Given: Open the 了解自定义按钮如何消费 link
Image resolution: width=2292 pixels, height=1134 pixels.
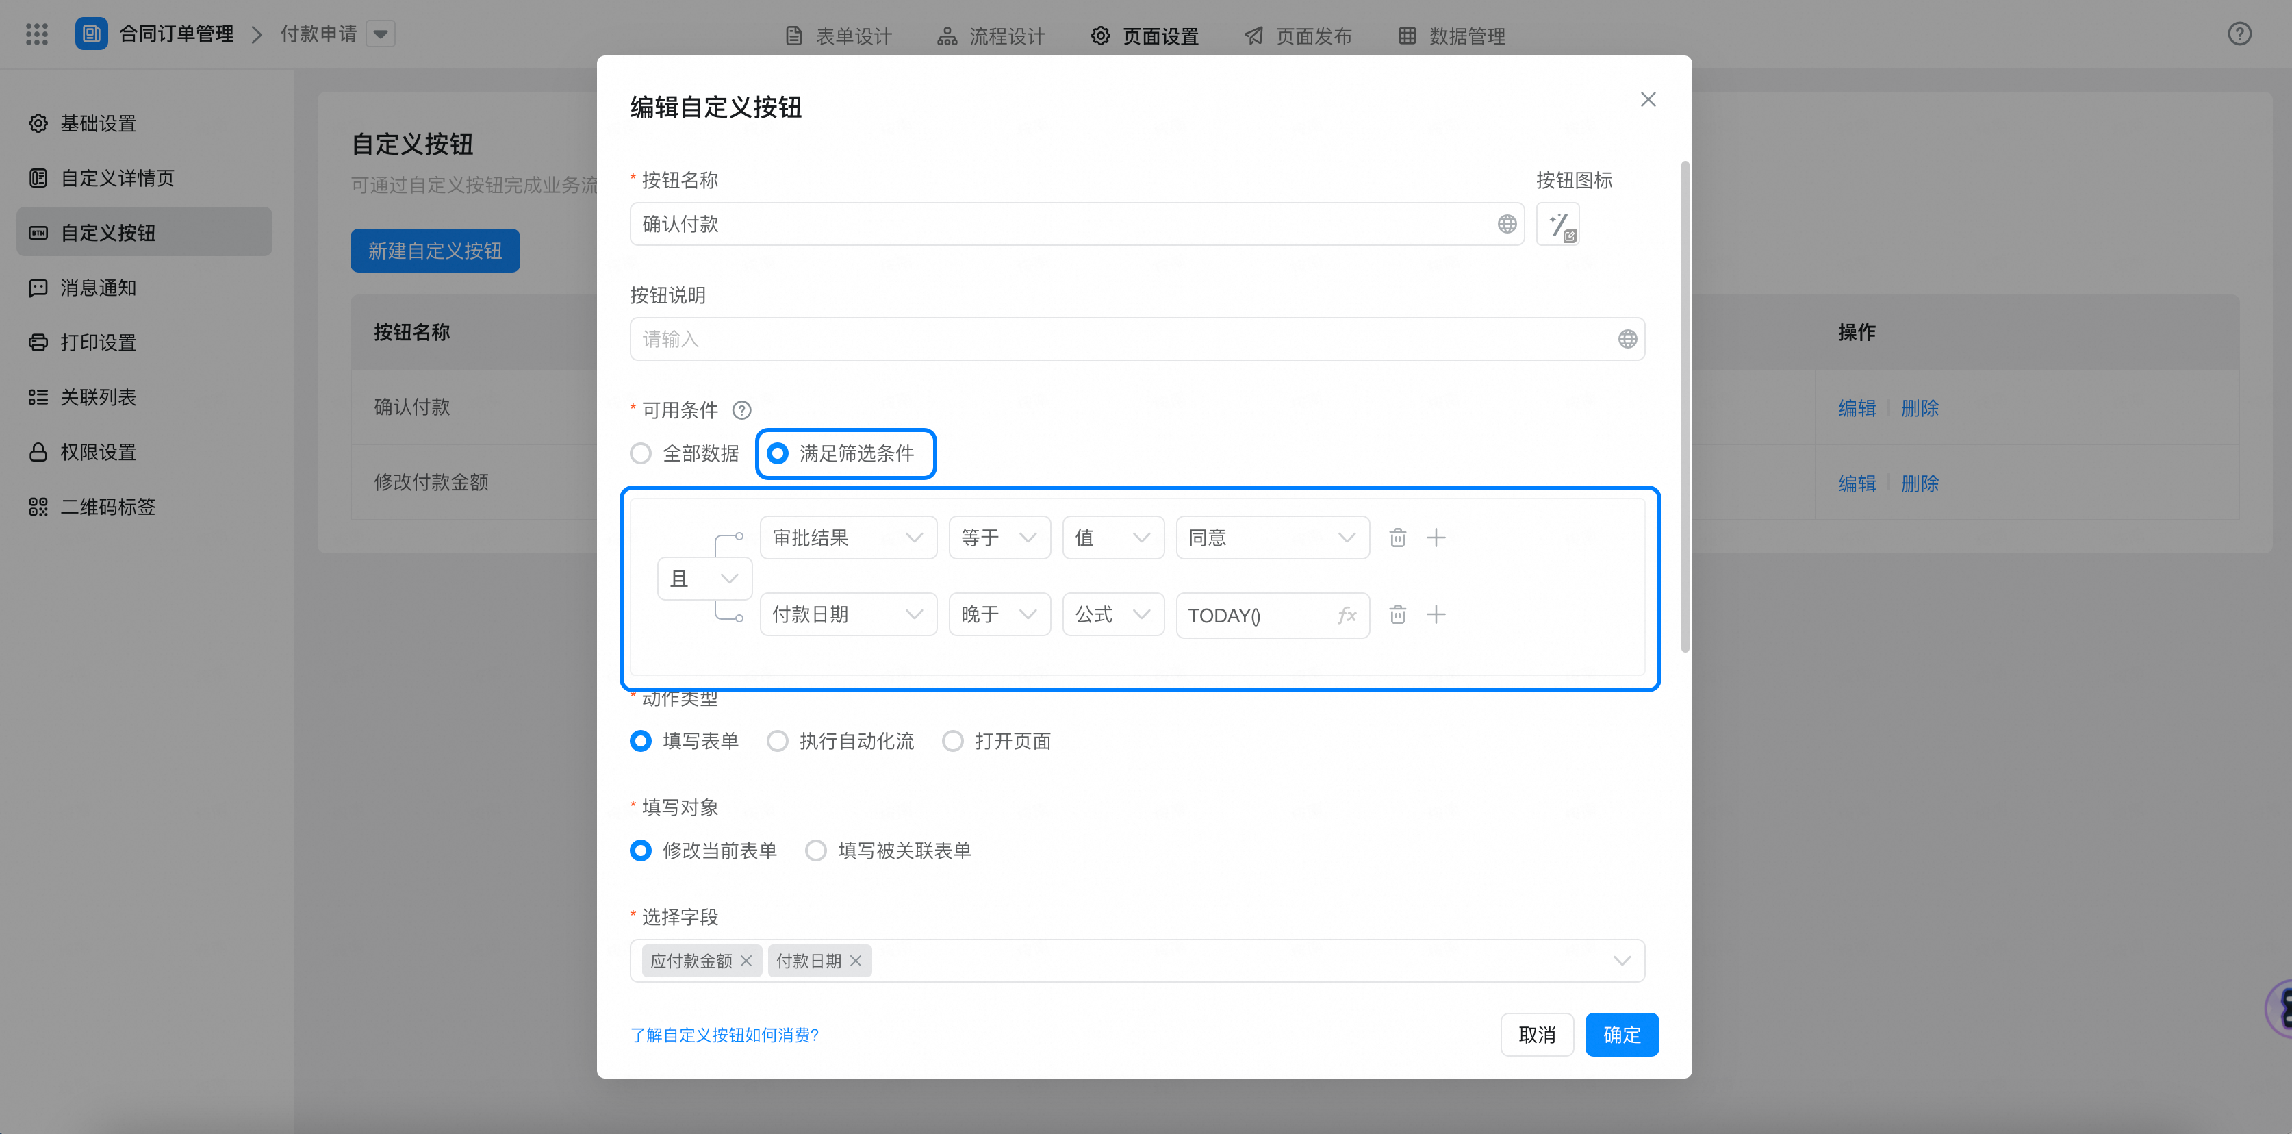Looking at the screenshot, I should (724, 1034).
